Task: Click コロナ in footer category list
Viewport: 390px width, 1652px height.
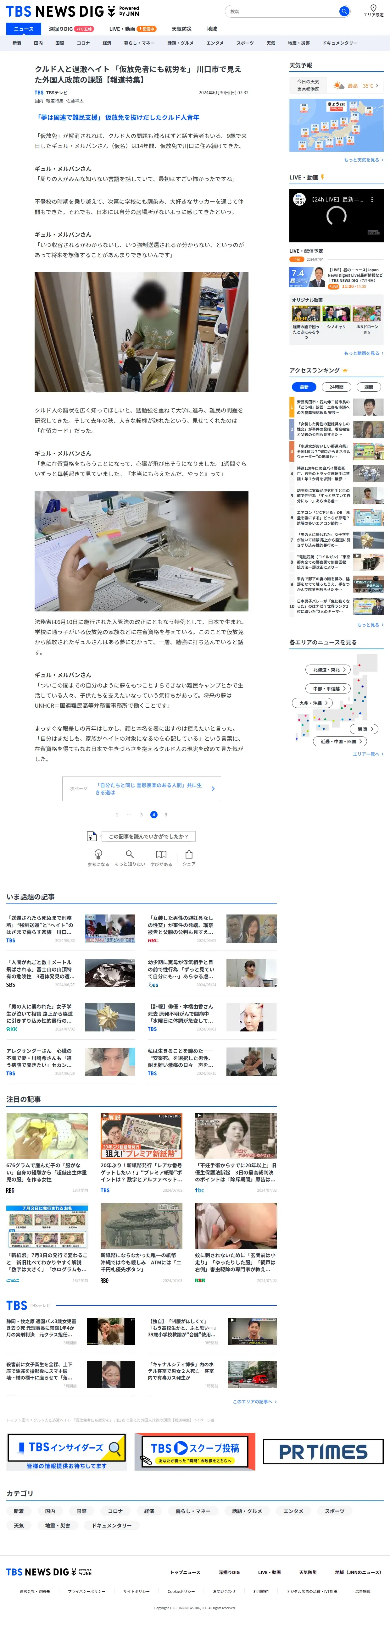Action: coord(115,1511)
